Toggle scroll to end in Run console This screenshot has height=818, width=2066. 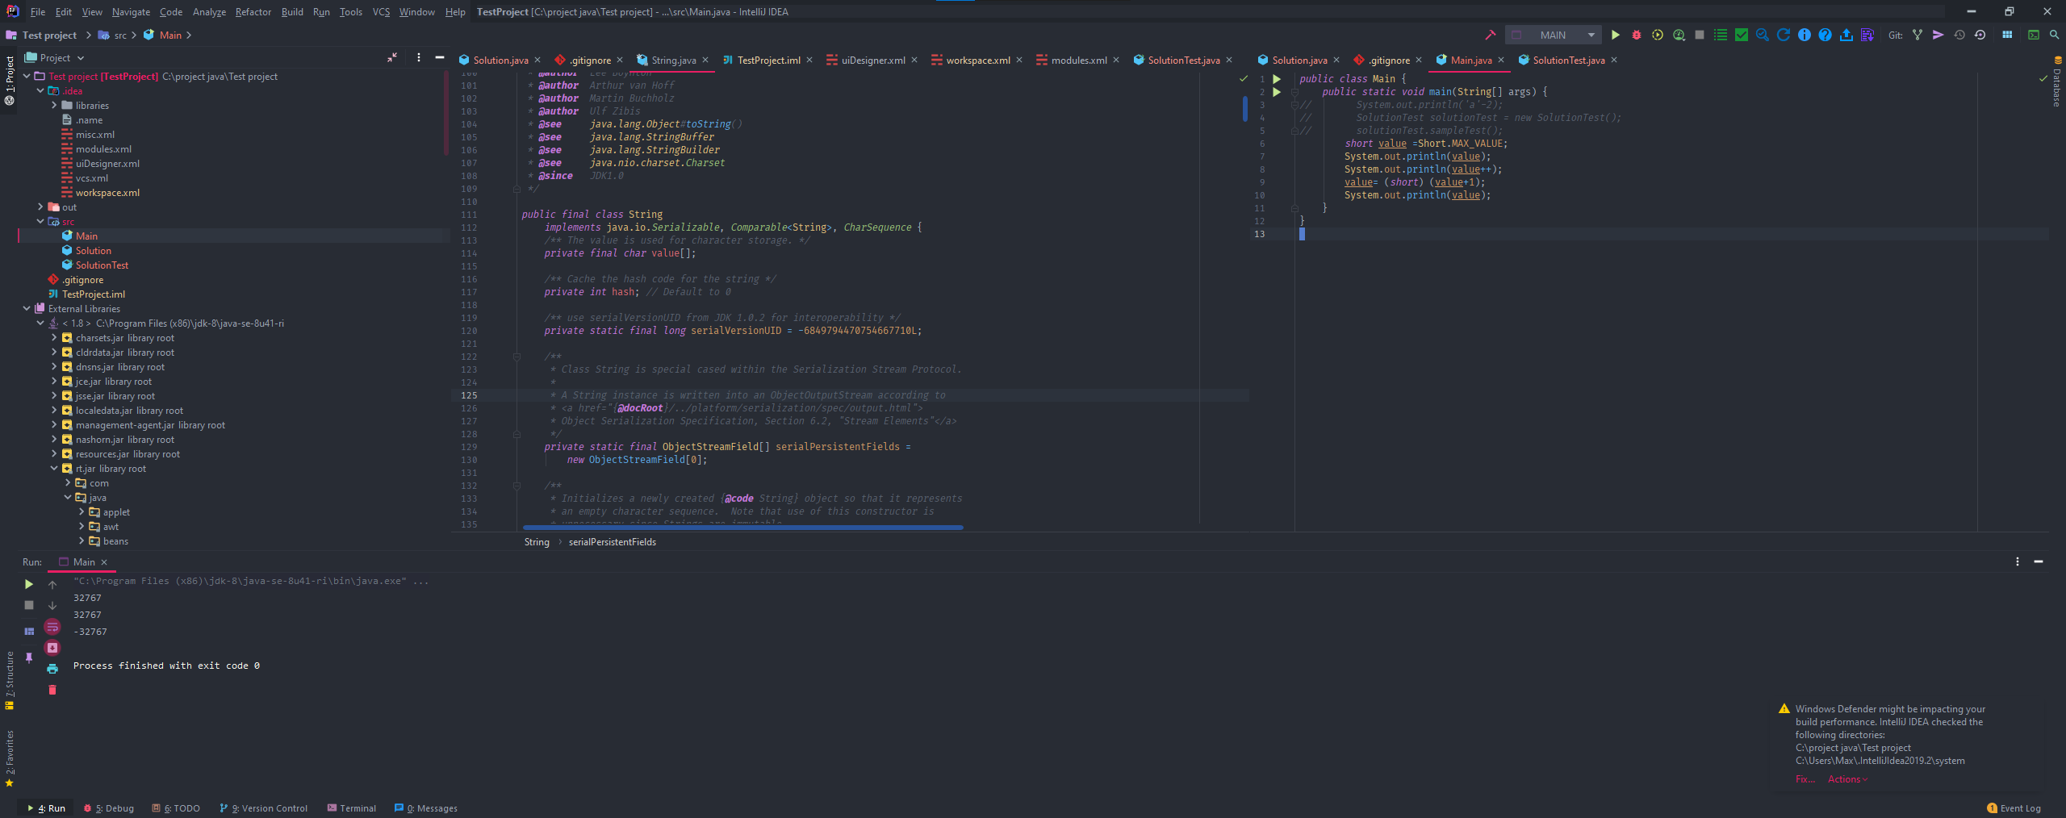coord(52,647)
